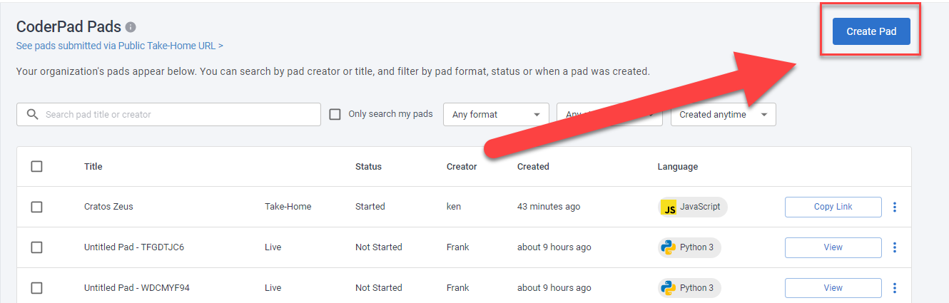This screenshot has width=949, height=303.
Task: Expand the Any format dropdown
Action: 496,114
